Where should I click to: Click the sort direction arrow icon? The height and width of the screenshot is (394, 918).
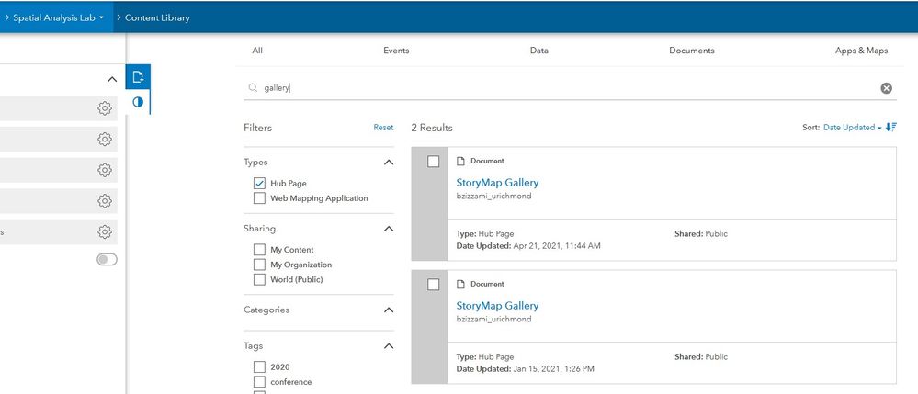890,128
